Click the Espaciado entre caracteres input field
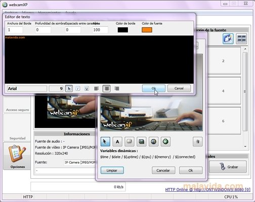 click(x=73, y=30)
